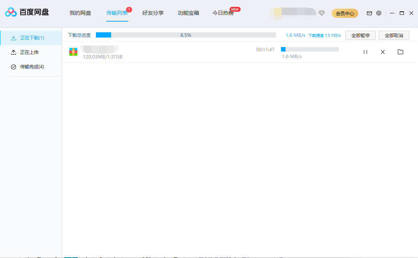Select 正在上传 in sidebar
The width and height of the screenshot is (418, 258).
[x=29, y=52]
